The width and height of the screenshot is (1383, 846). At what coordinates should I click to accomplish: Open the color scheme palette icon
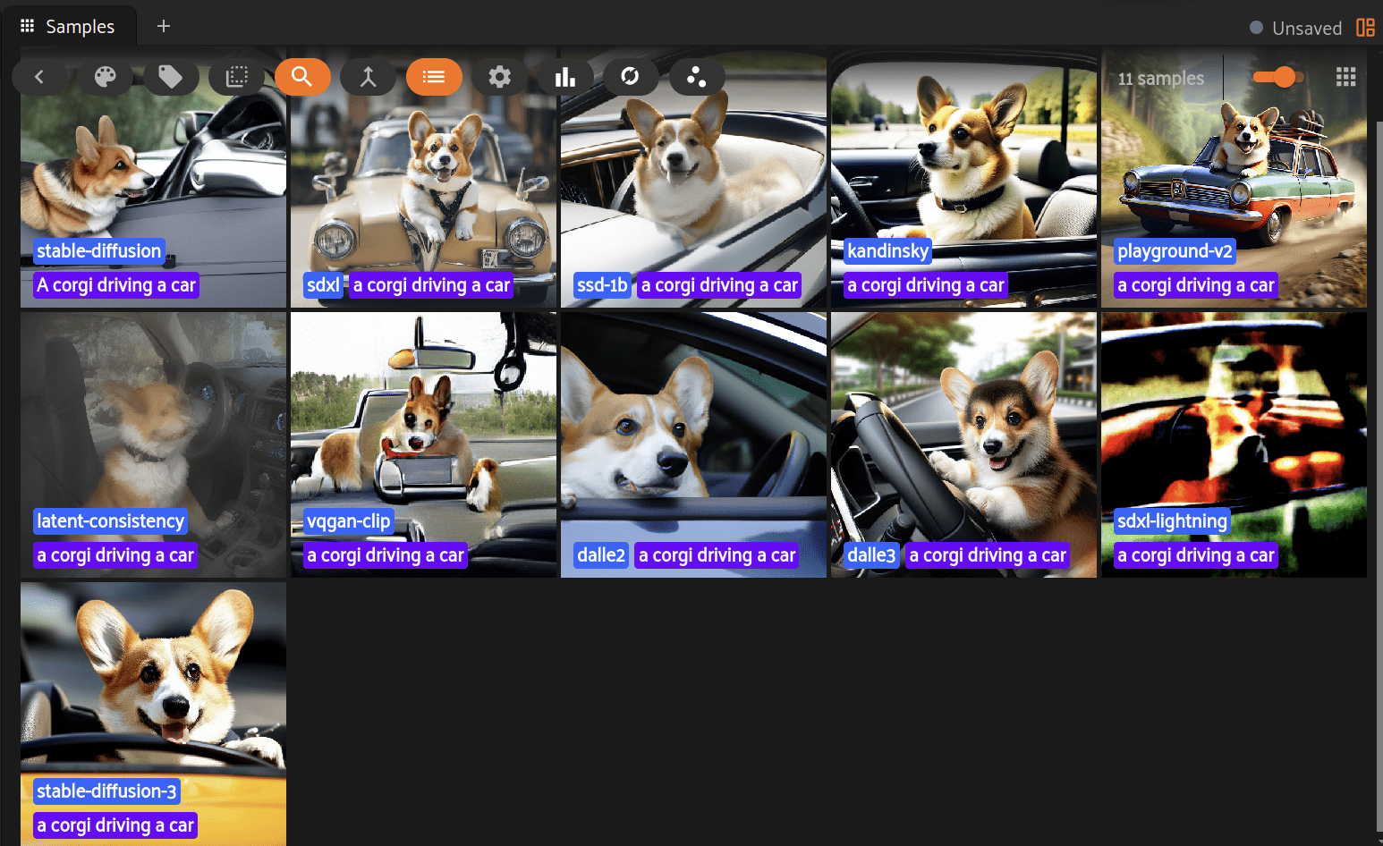tap(106, 77)
